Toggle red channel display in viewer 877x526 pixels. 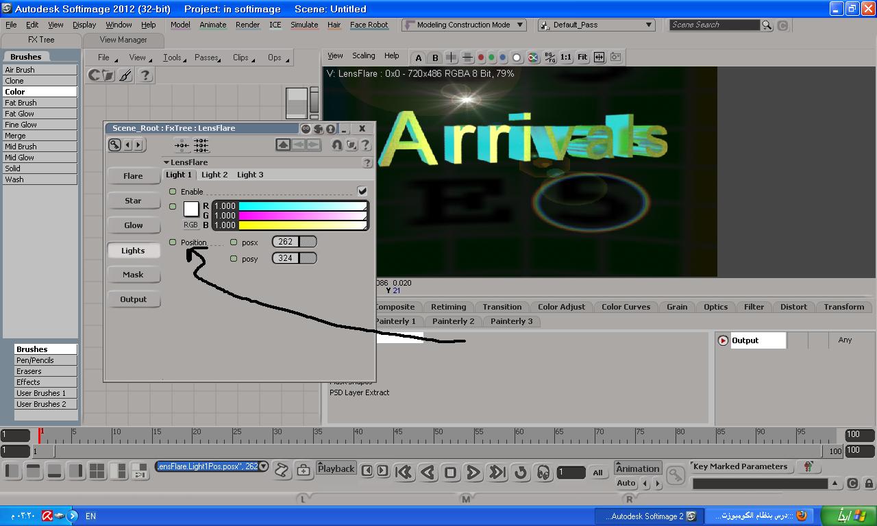(481, 58)
